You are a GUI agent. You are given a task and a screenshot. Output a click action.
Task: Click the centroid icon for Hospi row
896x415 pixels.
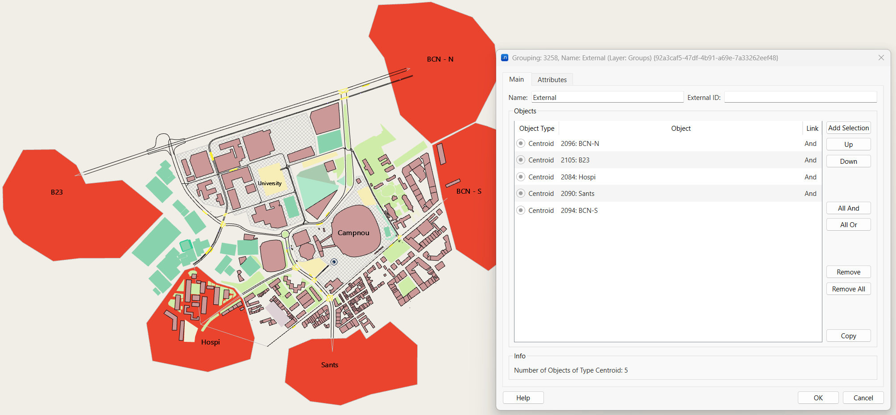520,177
